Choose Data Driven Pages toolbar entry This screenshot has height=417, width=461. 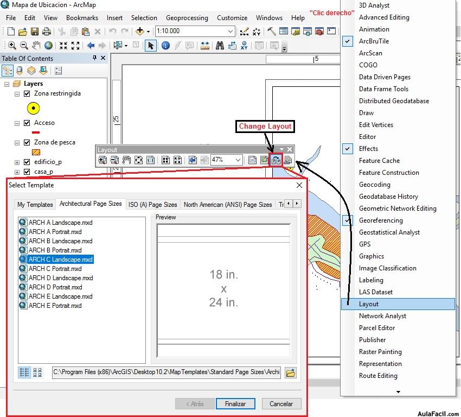tap(385, 77)
